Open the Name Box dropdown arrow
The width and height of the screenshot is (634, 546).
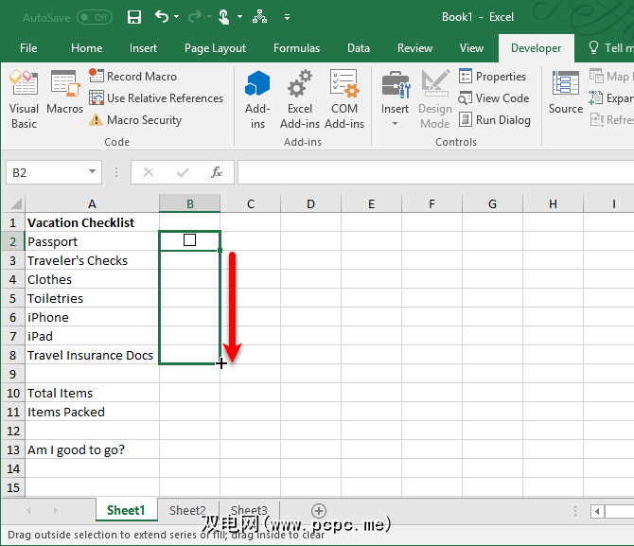point(93,172)
